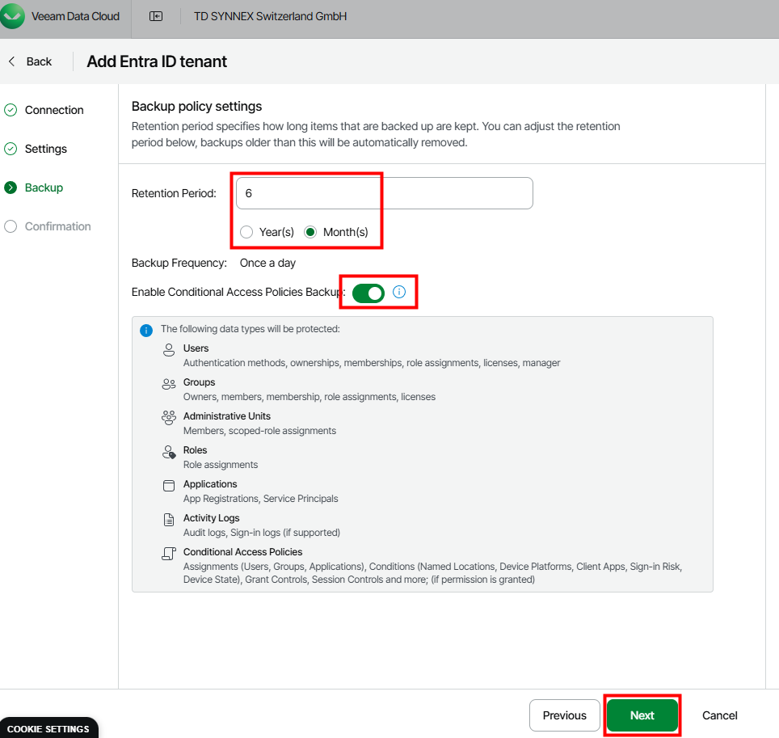Screen dimensions: 779x738
Task: Click the Back arrow icon
Action: (x=12, y=61)
